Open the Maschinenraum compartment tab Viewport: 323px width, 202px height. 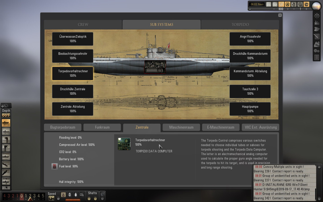(x=181, y=127)
